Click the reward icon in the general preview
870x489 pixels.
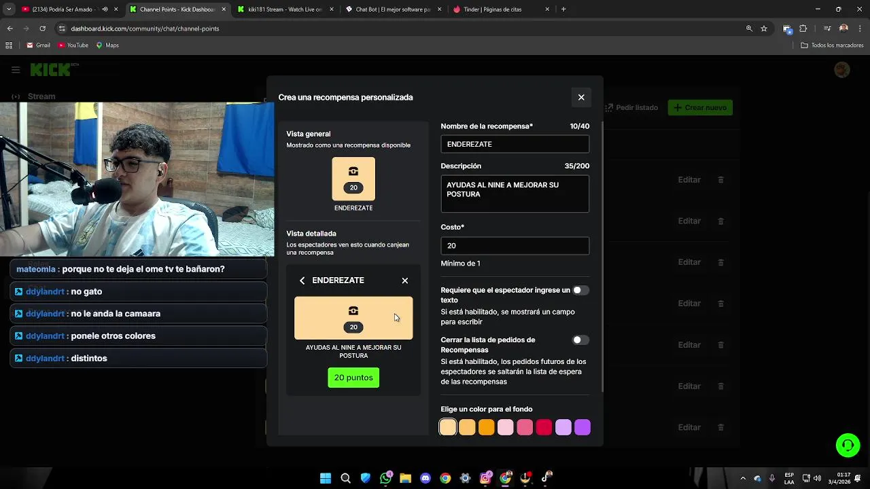click(x=353, y=179)
